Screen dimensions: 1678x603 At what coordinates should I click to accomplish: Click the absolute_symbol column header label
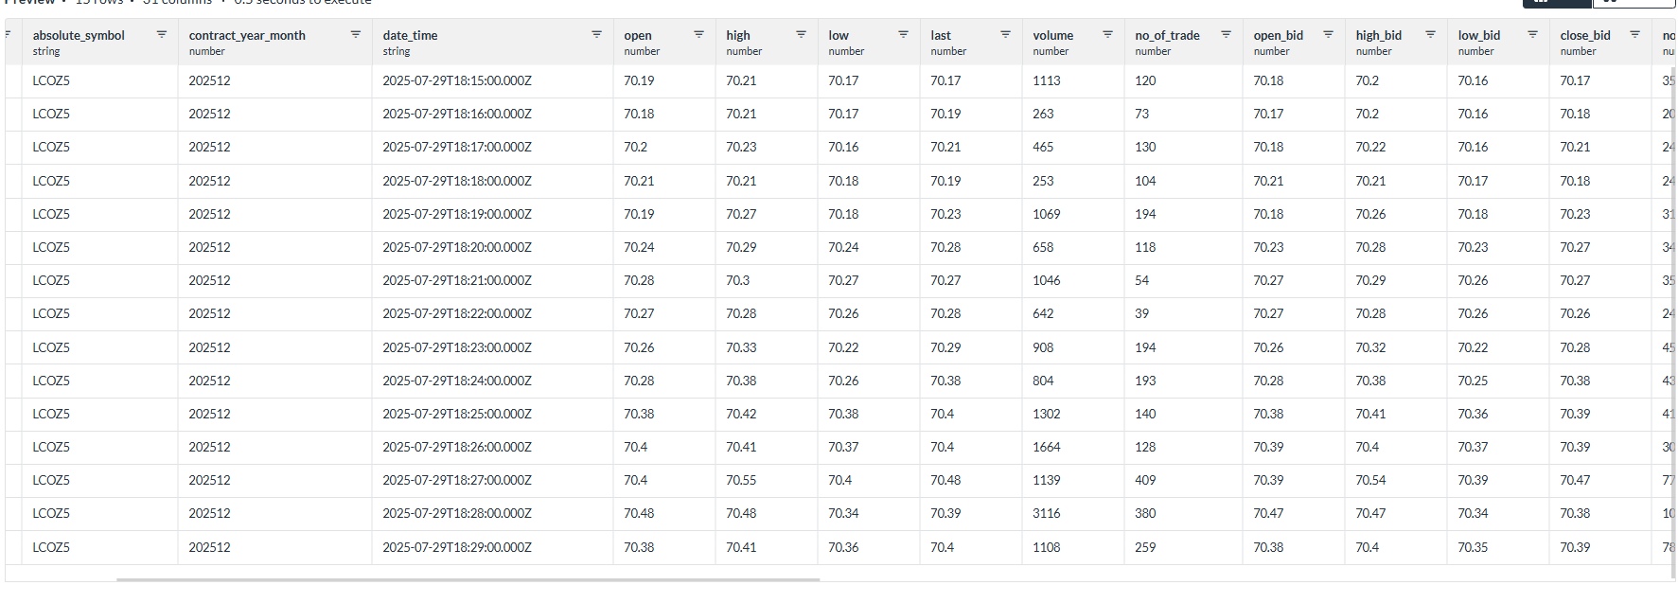tap(79, 35)
